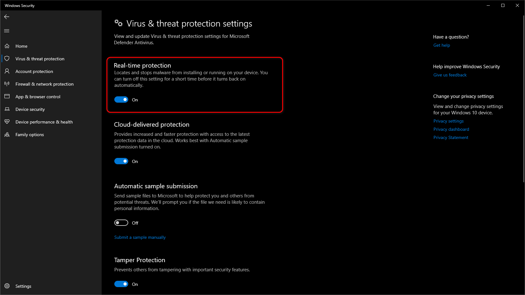Screen dimensions: 525x295
Task: Turn off Real-time protection toggle
Action: [121, 100]
